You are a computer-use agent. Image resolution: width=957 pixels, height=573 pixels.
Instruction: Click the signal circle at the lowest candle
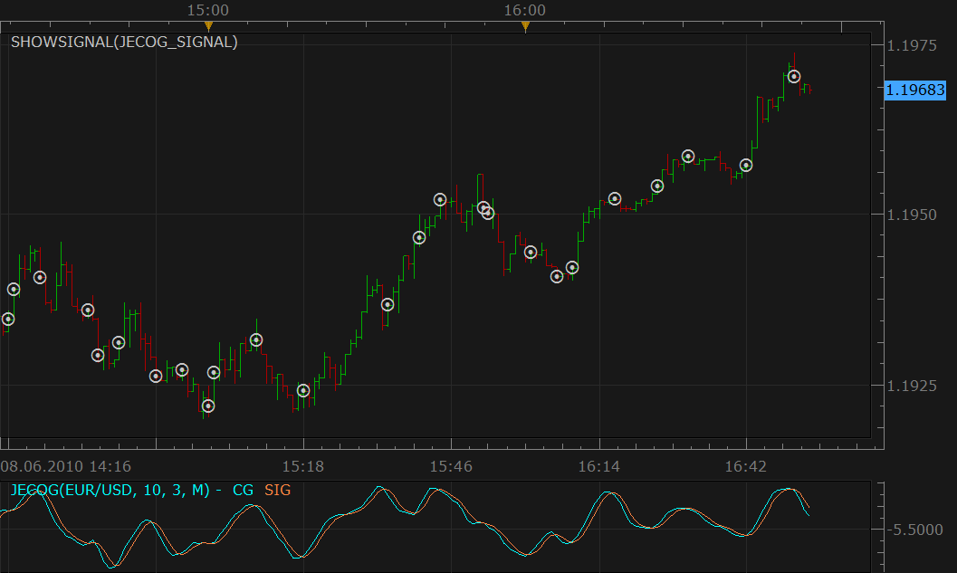click(208, 406)
